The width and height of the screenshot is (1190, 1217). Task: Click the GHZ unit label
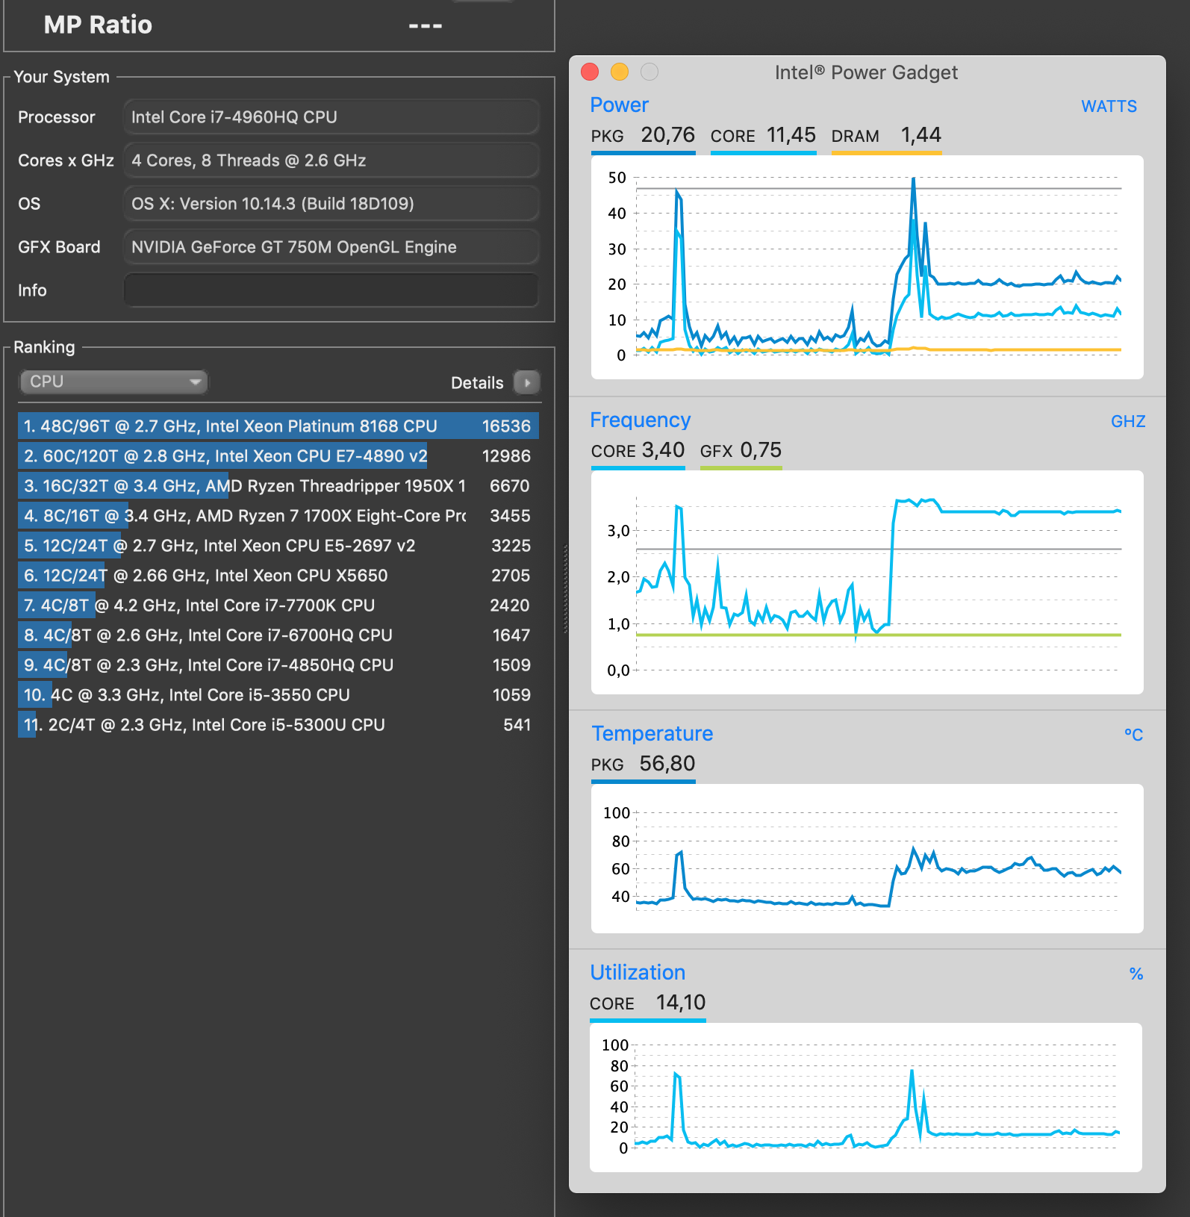pos(1127,421)
